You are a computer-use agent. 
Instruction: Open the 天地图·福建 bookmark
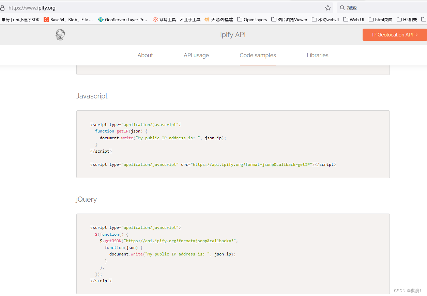(219, 20)
